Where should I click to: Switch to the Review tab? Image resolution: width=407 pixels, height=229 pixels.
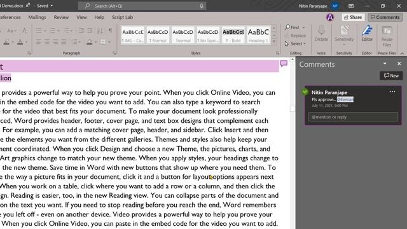(x=61, y=17)
